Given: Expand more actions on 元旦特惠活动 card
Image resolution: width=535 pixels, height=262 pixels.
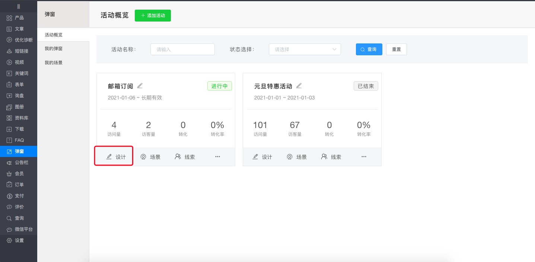Looking at the screenshot, I should [x=364, y=157].
